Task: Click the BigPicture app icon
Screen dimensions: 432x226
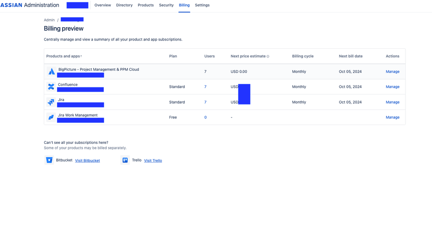Action: pos(51,72)
